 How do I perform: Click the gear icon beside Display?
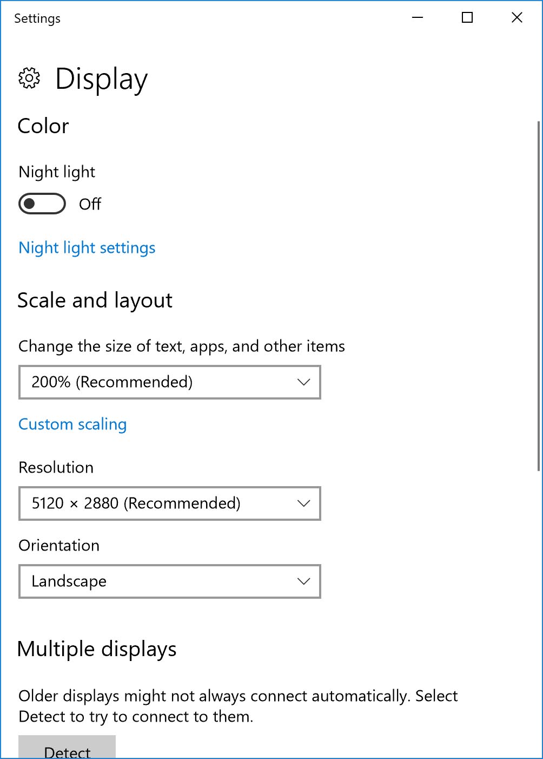pyautogui.click(x=29, y=78)
